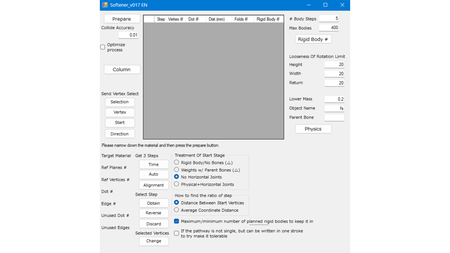Select Rigid Body/No Bones option
Image resolution: width=450 pixels, height=253 pixels.
pyautogui.click(x=177, y=163)
